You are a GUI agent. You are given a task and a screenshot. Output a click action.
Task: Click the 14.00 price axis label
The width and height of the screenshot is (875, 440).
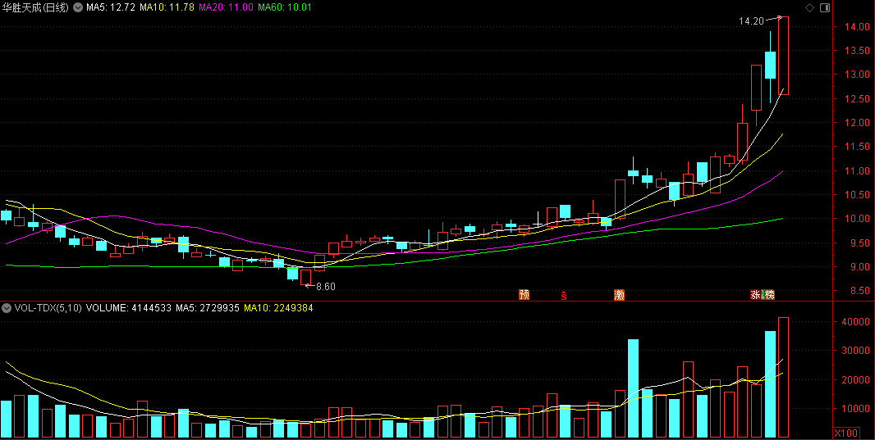[855, 27]
